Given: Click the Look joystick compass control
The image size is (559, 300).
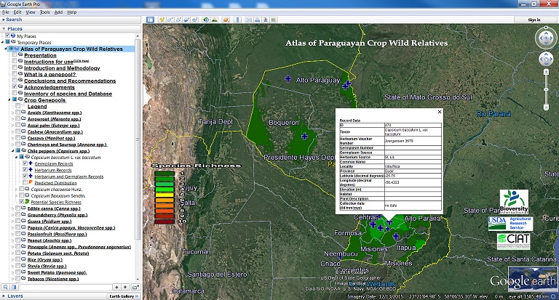Looking at the screenshot, I should [546, 38].
